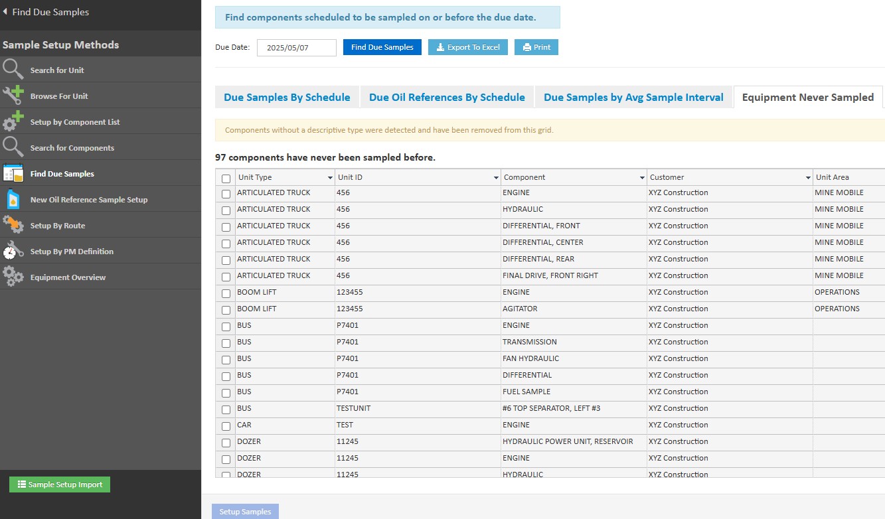Click the Setup By Route icon
The image size is (885, 519).
[13, 225]
